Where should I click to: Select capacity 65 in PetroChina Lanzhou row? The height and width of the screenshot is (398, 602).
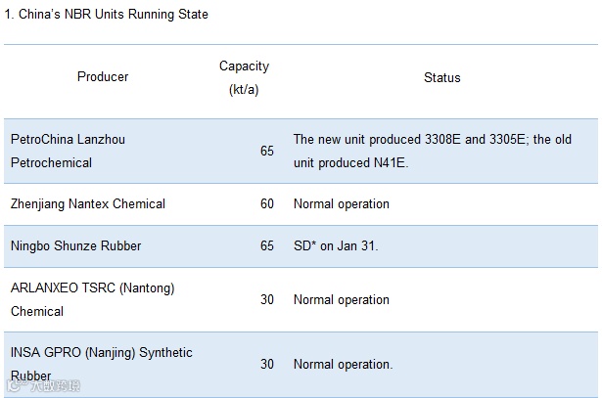pyautogui.click(x=267, y=151)
